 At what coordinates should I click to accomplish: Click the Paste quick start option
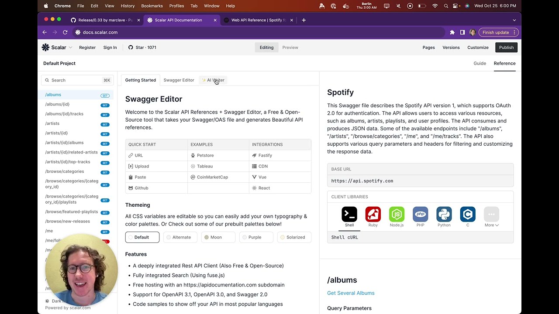(x=156, y=177)
